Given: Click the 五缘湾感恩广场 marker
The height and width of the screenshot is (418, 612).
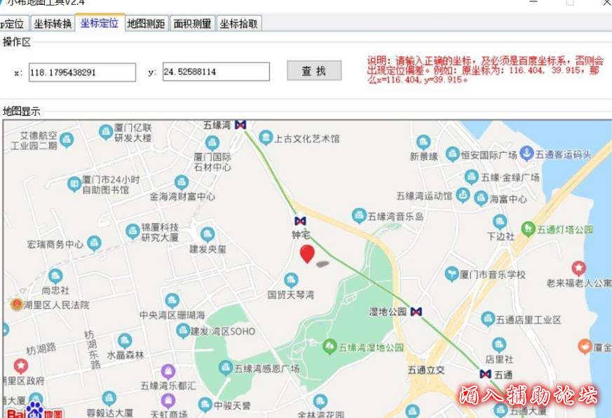Looking at the screenshot, I should click(226, 368).
